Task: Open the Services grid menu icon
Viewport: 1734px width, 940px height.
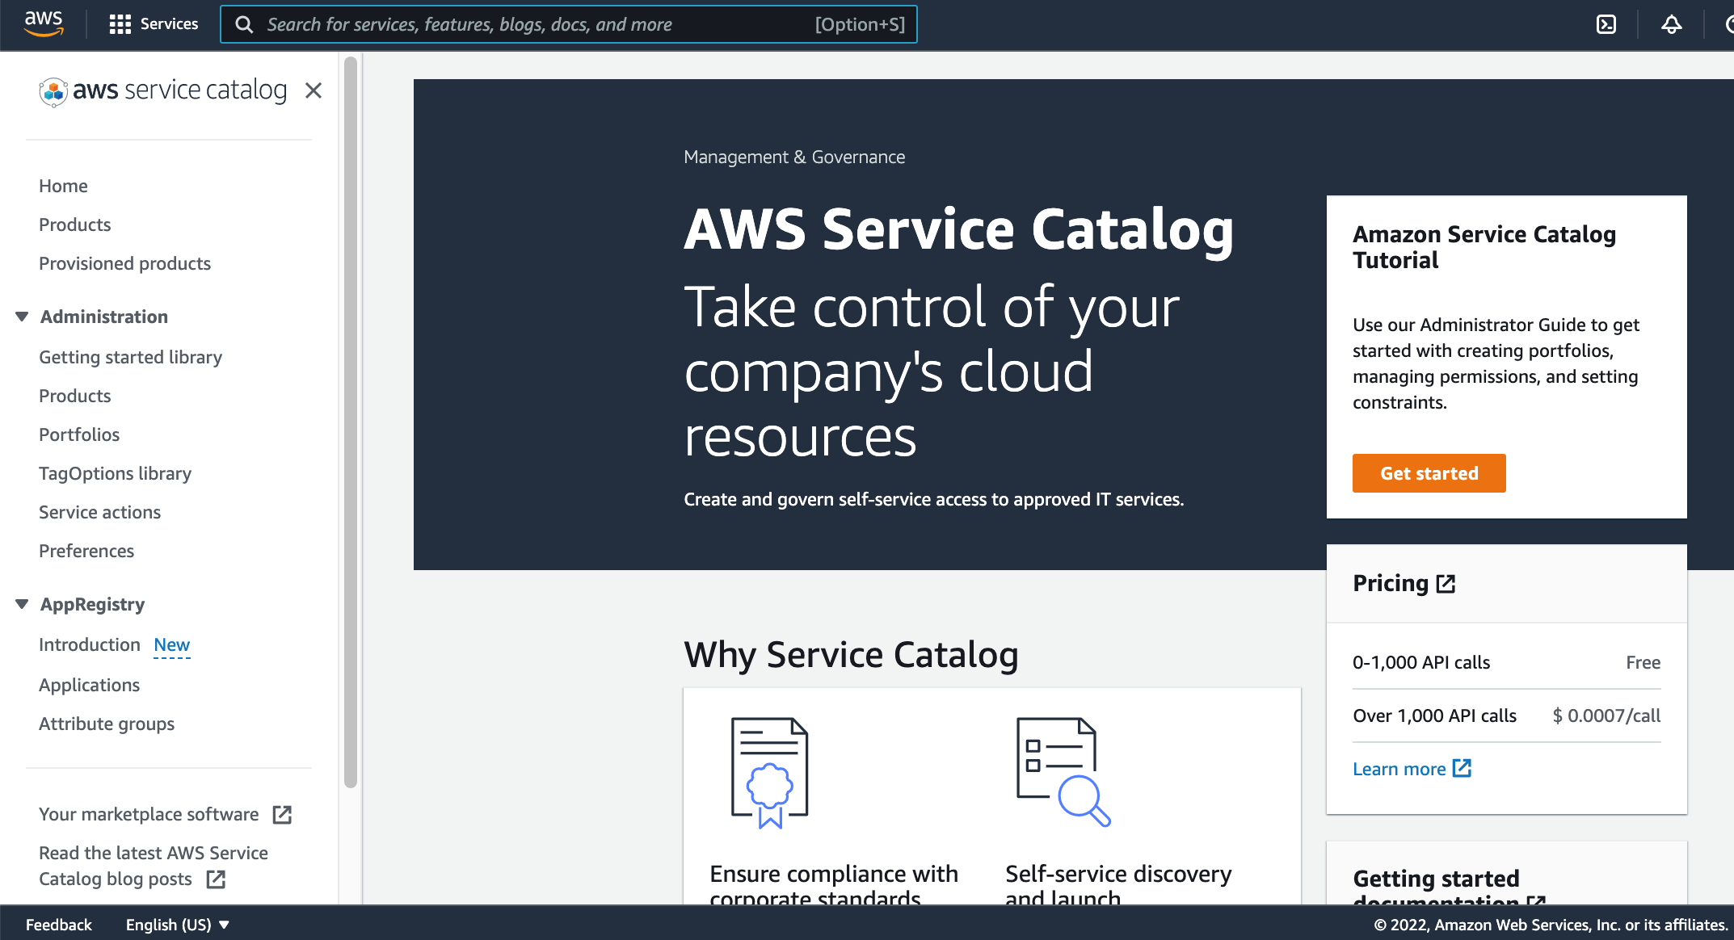Action: pyautogui.click(x=119, y=23)
